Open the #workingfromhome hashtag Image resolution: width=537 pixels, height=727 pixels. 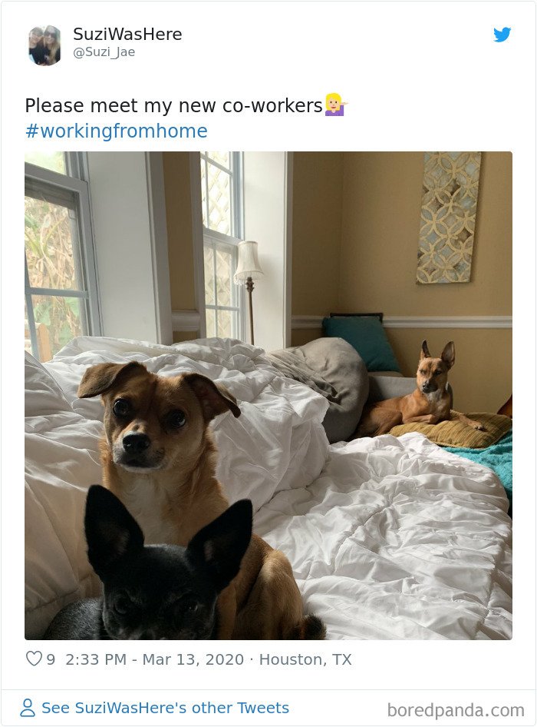tap(116, 131)
